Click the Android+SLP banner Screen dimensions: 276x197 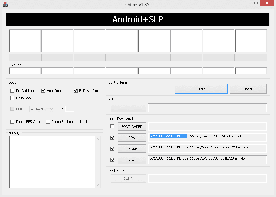(x=138, y=19)
